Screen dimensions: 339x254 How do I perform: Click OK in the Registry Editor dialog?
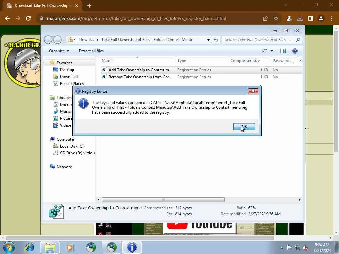tap(244, 127)
